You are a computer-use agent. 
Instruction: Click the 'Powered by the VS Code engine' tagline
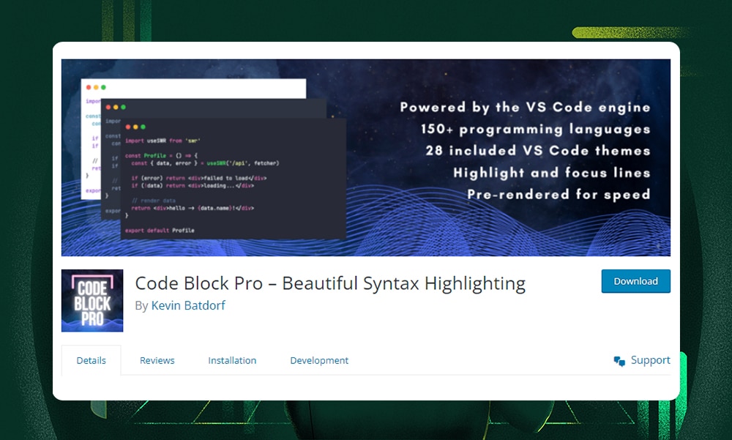(524, 106)
